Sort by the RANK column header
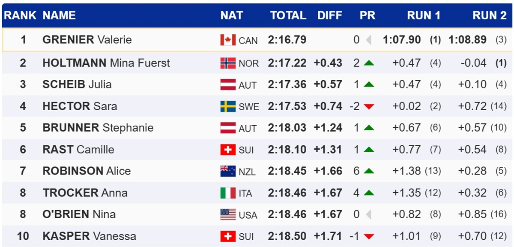 20,16
